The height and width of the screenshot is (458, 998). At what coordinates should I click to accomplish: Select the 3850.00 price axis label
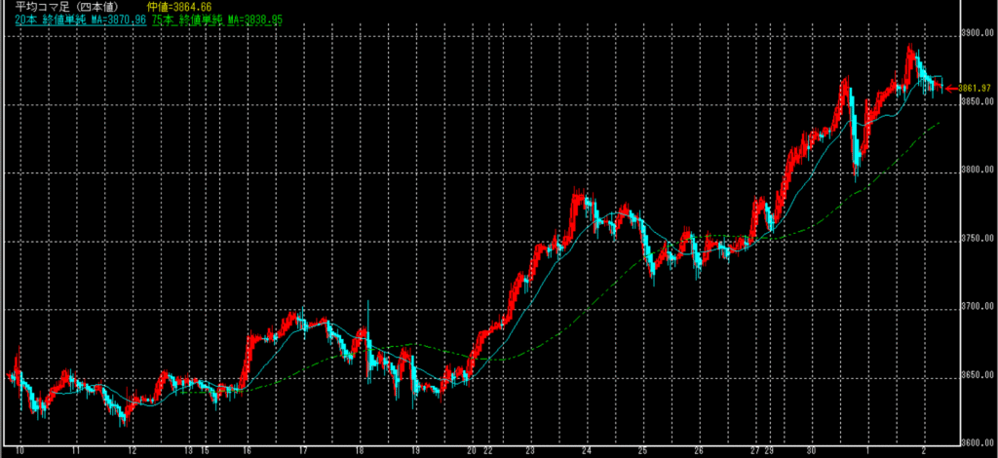pos(976,102)
